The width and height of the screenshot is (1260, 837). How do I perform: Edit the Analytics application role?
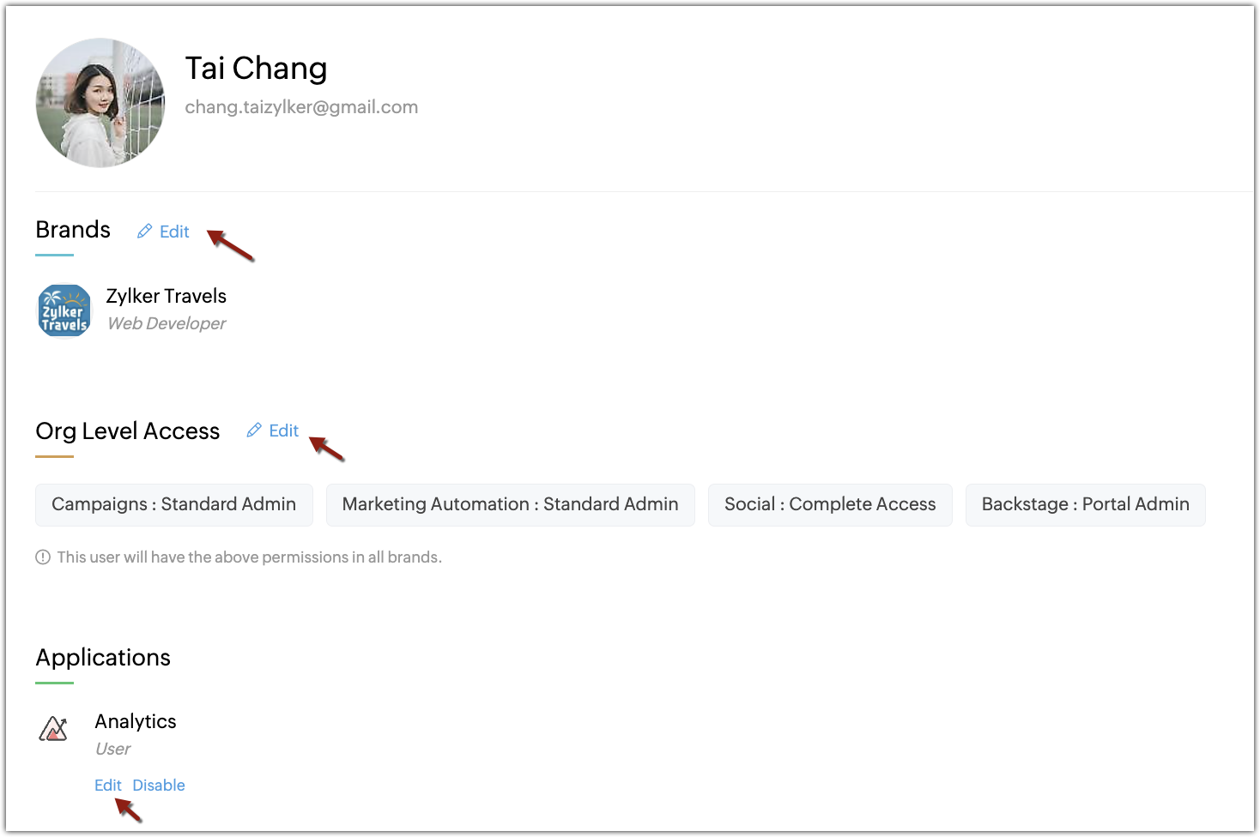tap(108, 786)
